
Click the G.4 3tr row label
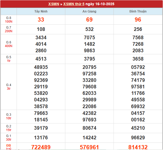(x=9, y=87)
